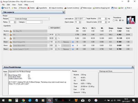Image resolution: width=138 pixels, height=103 pixels.
Task: Add to shopping list via toolbar
Action: click(x=101, y=8)
